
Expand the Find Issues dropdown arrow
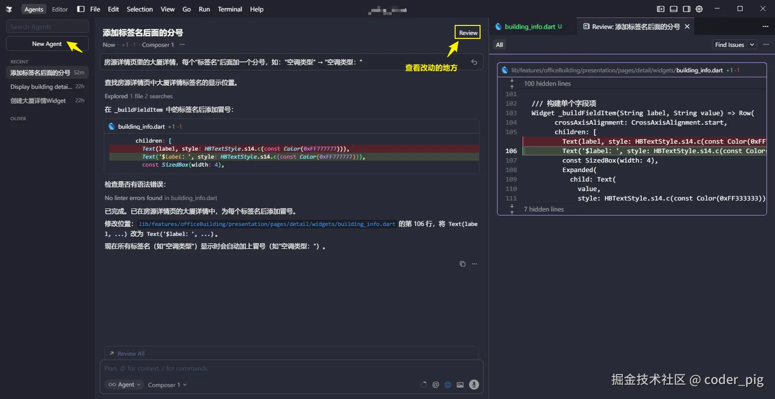752,45
